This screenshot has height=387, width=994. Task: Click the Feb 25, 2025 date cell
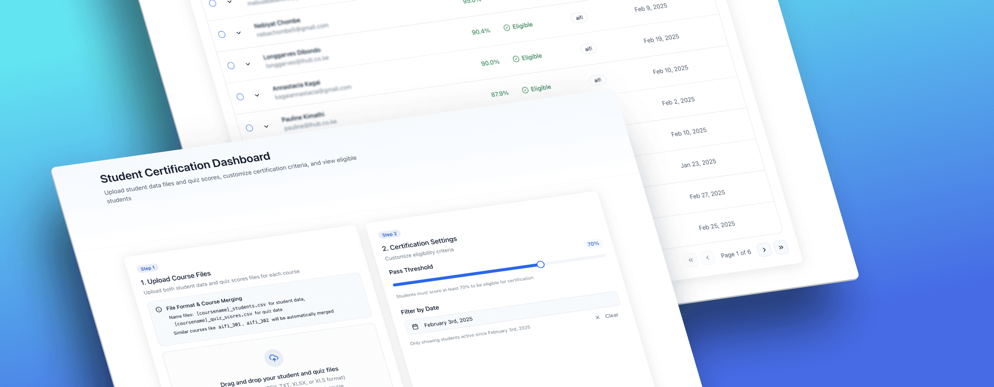tap(716, 226)
